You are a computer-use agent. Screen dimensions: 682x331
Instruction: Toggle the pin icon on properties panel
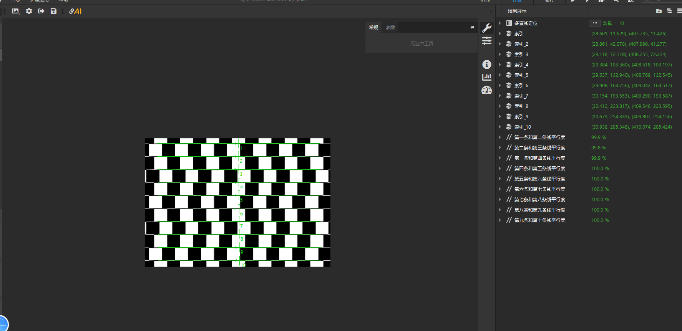[472, 27]
